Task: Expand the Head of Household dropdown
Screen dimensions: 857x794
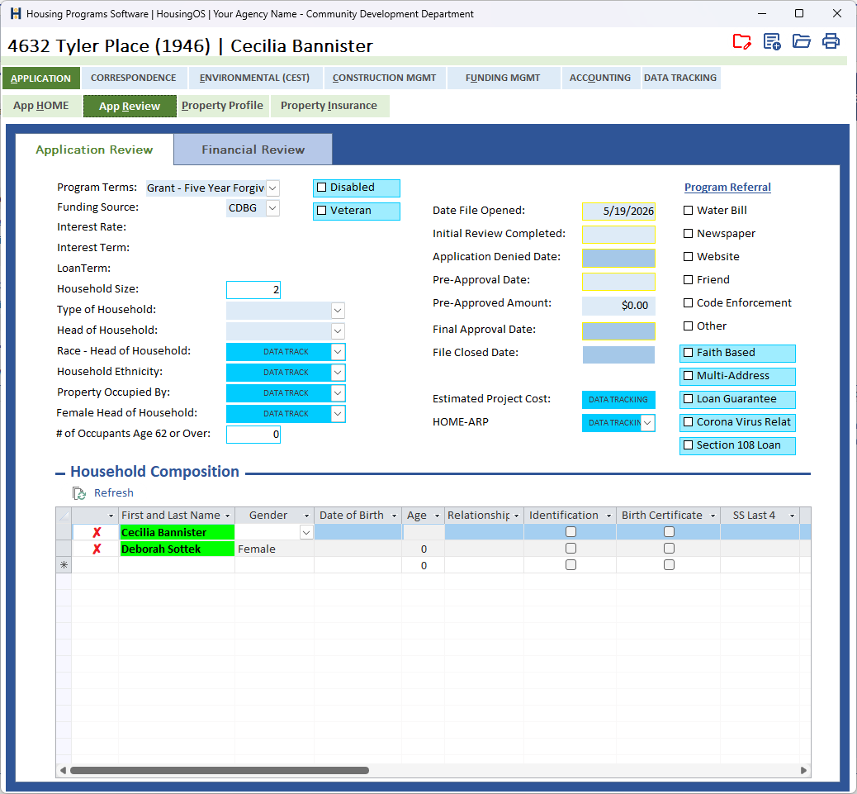Action: (338, 331)
